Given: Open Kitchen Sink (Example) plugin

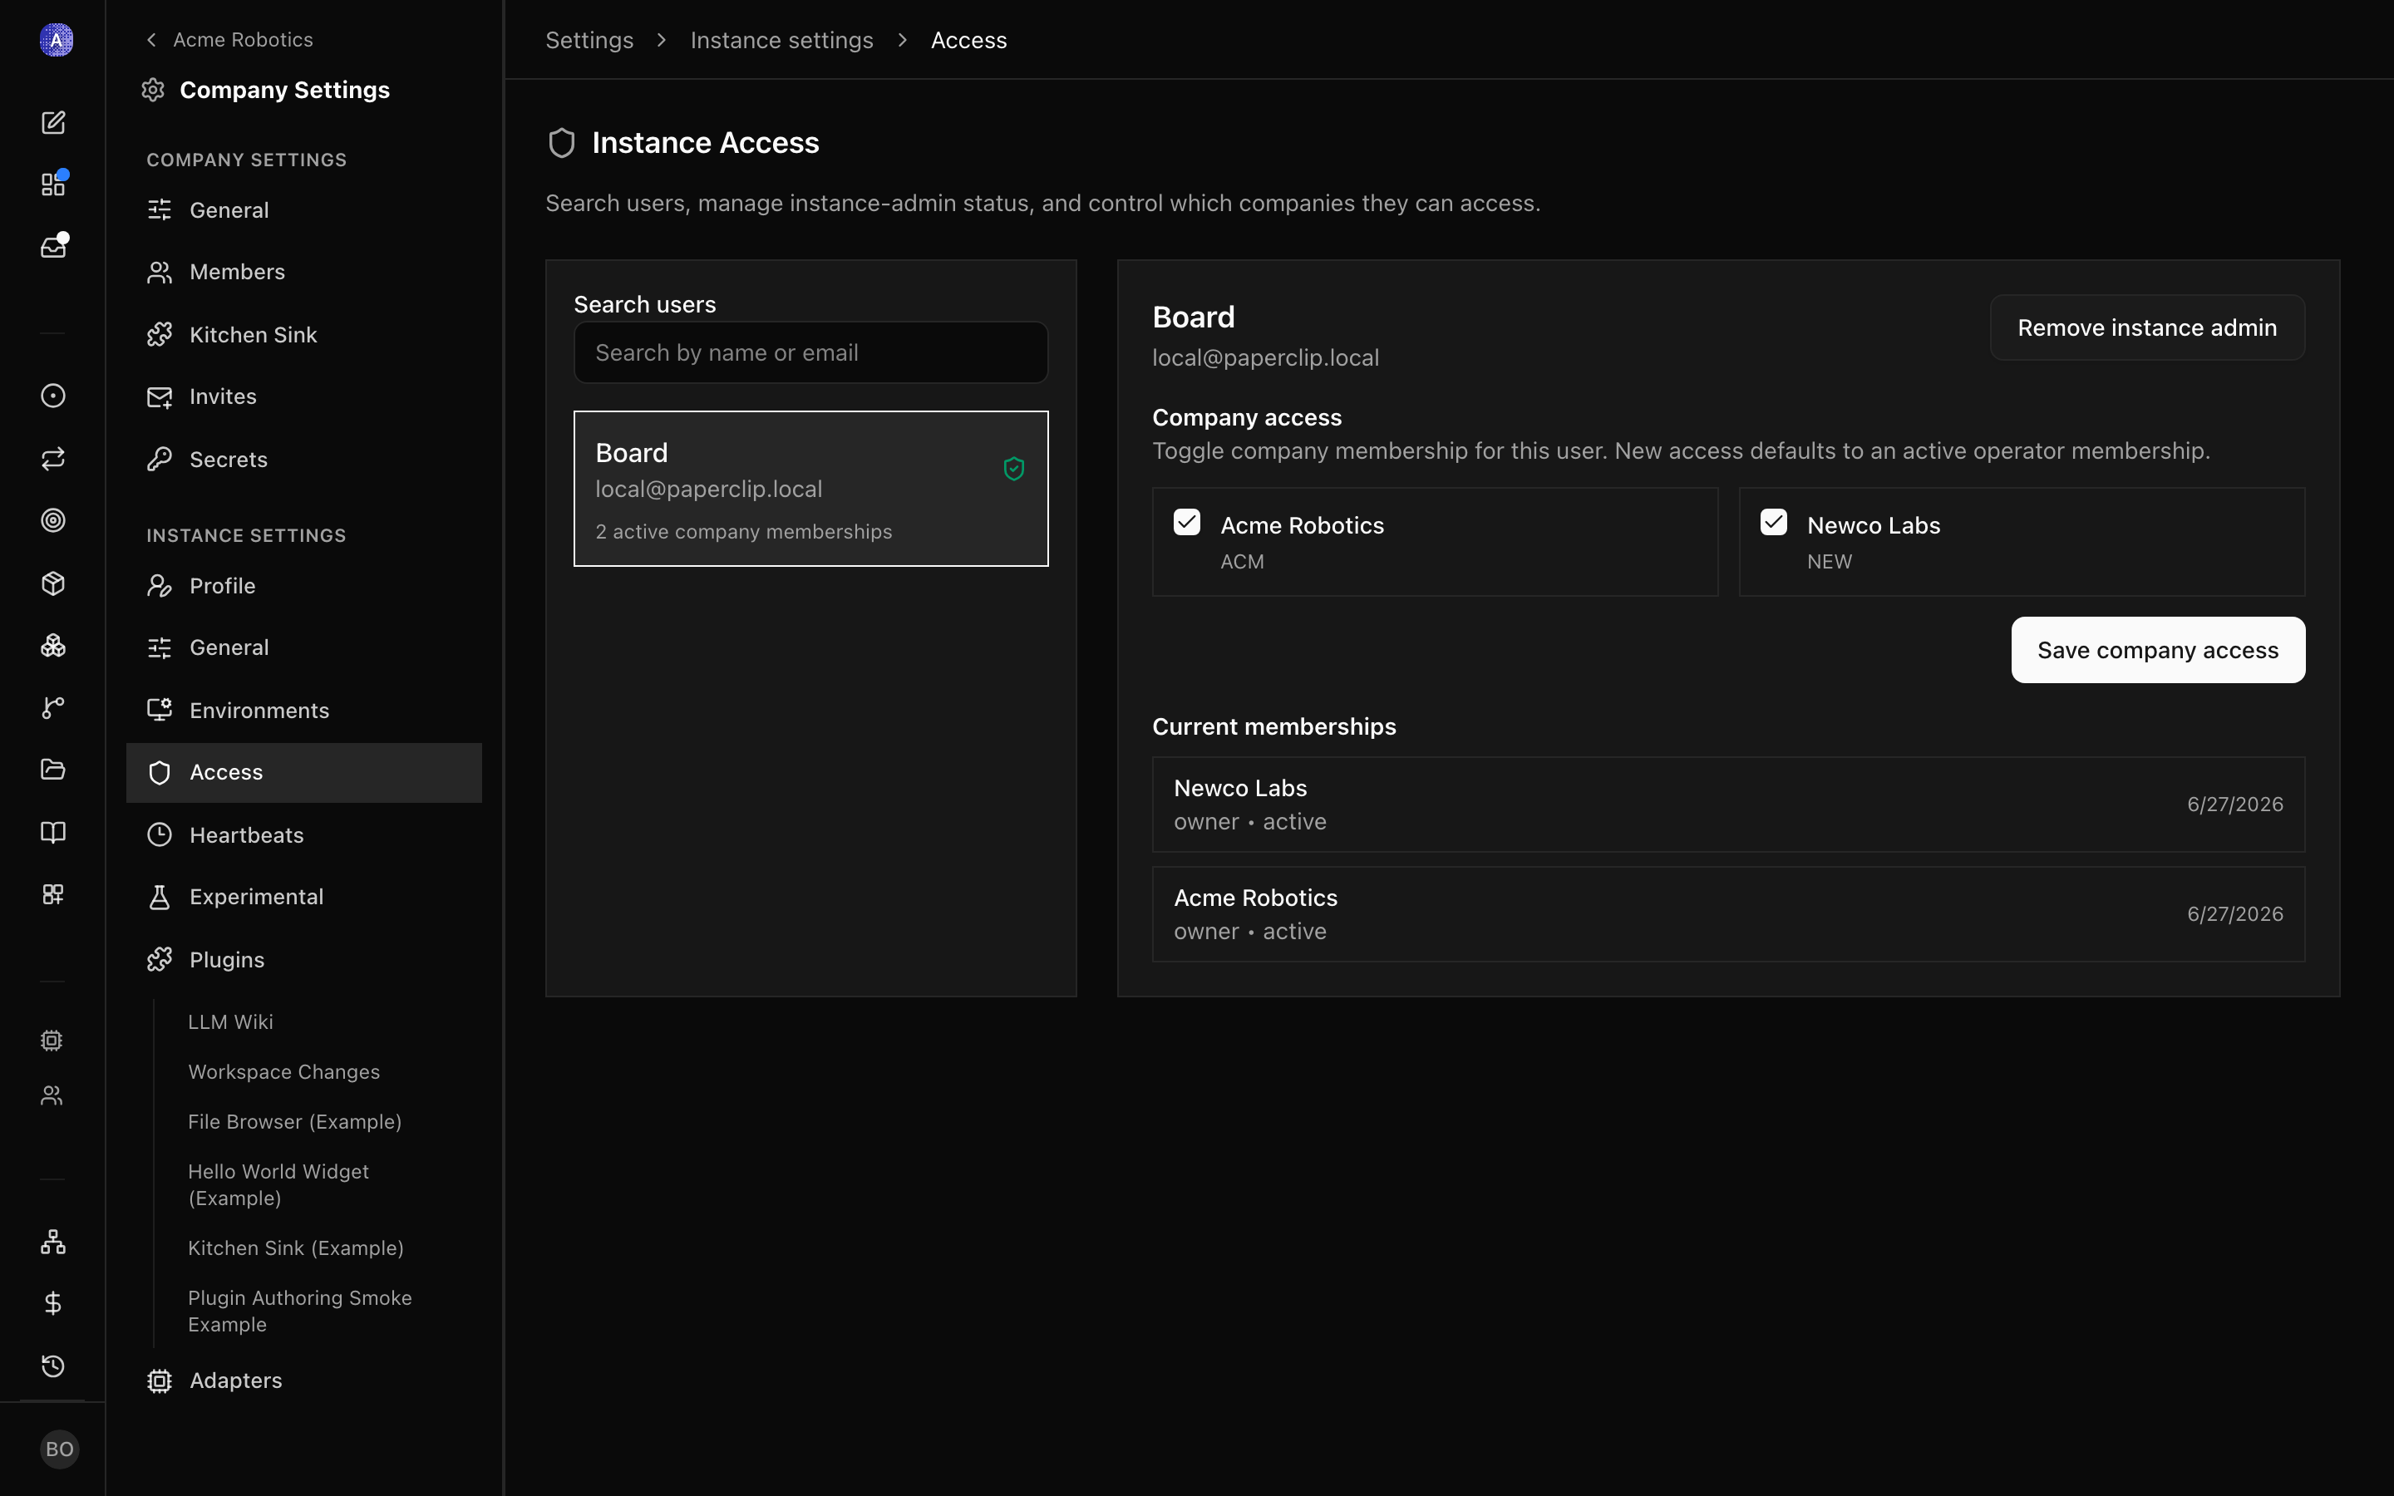Looking at the screenshot, I should [x=296, y=1248].
